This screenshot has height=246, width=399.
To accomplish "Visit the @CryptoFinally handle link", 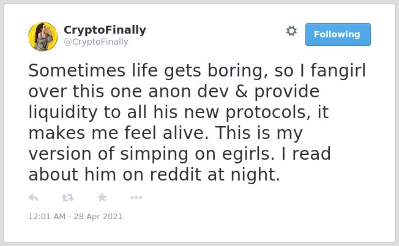I will (x=96, y=42).
